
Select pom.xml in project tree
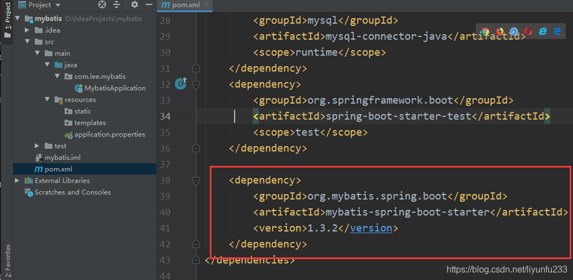59,169
